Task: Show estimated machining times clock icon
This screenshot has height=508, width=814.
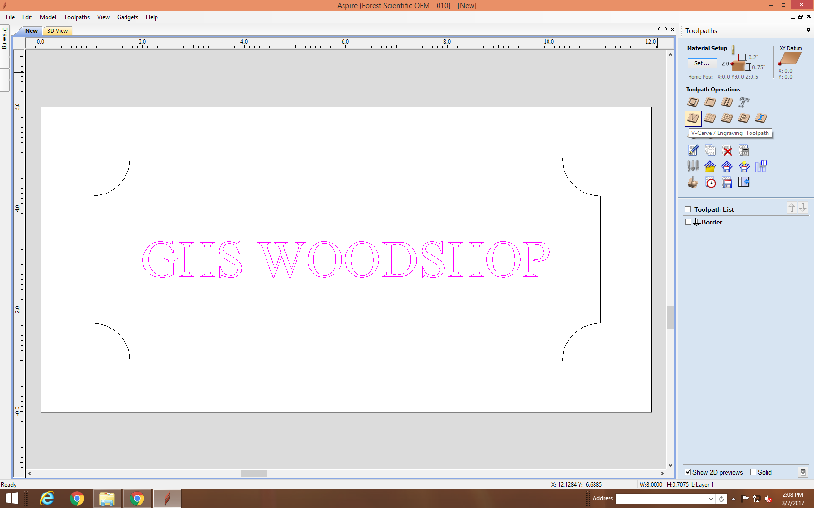Action: point(710,182)
